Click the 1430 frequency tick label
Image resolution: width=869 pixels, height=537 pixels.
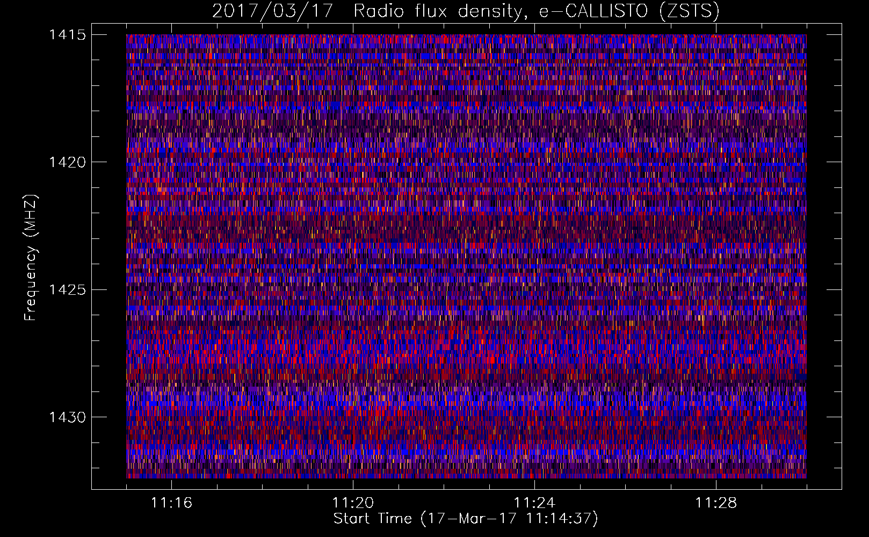tap(67, 417)
